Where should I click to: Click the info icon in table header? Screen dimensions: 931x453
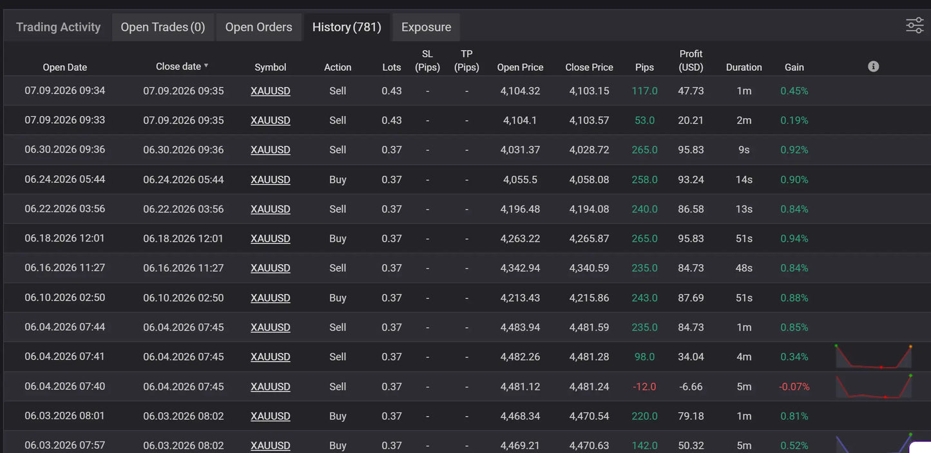(x=873, y=66)
